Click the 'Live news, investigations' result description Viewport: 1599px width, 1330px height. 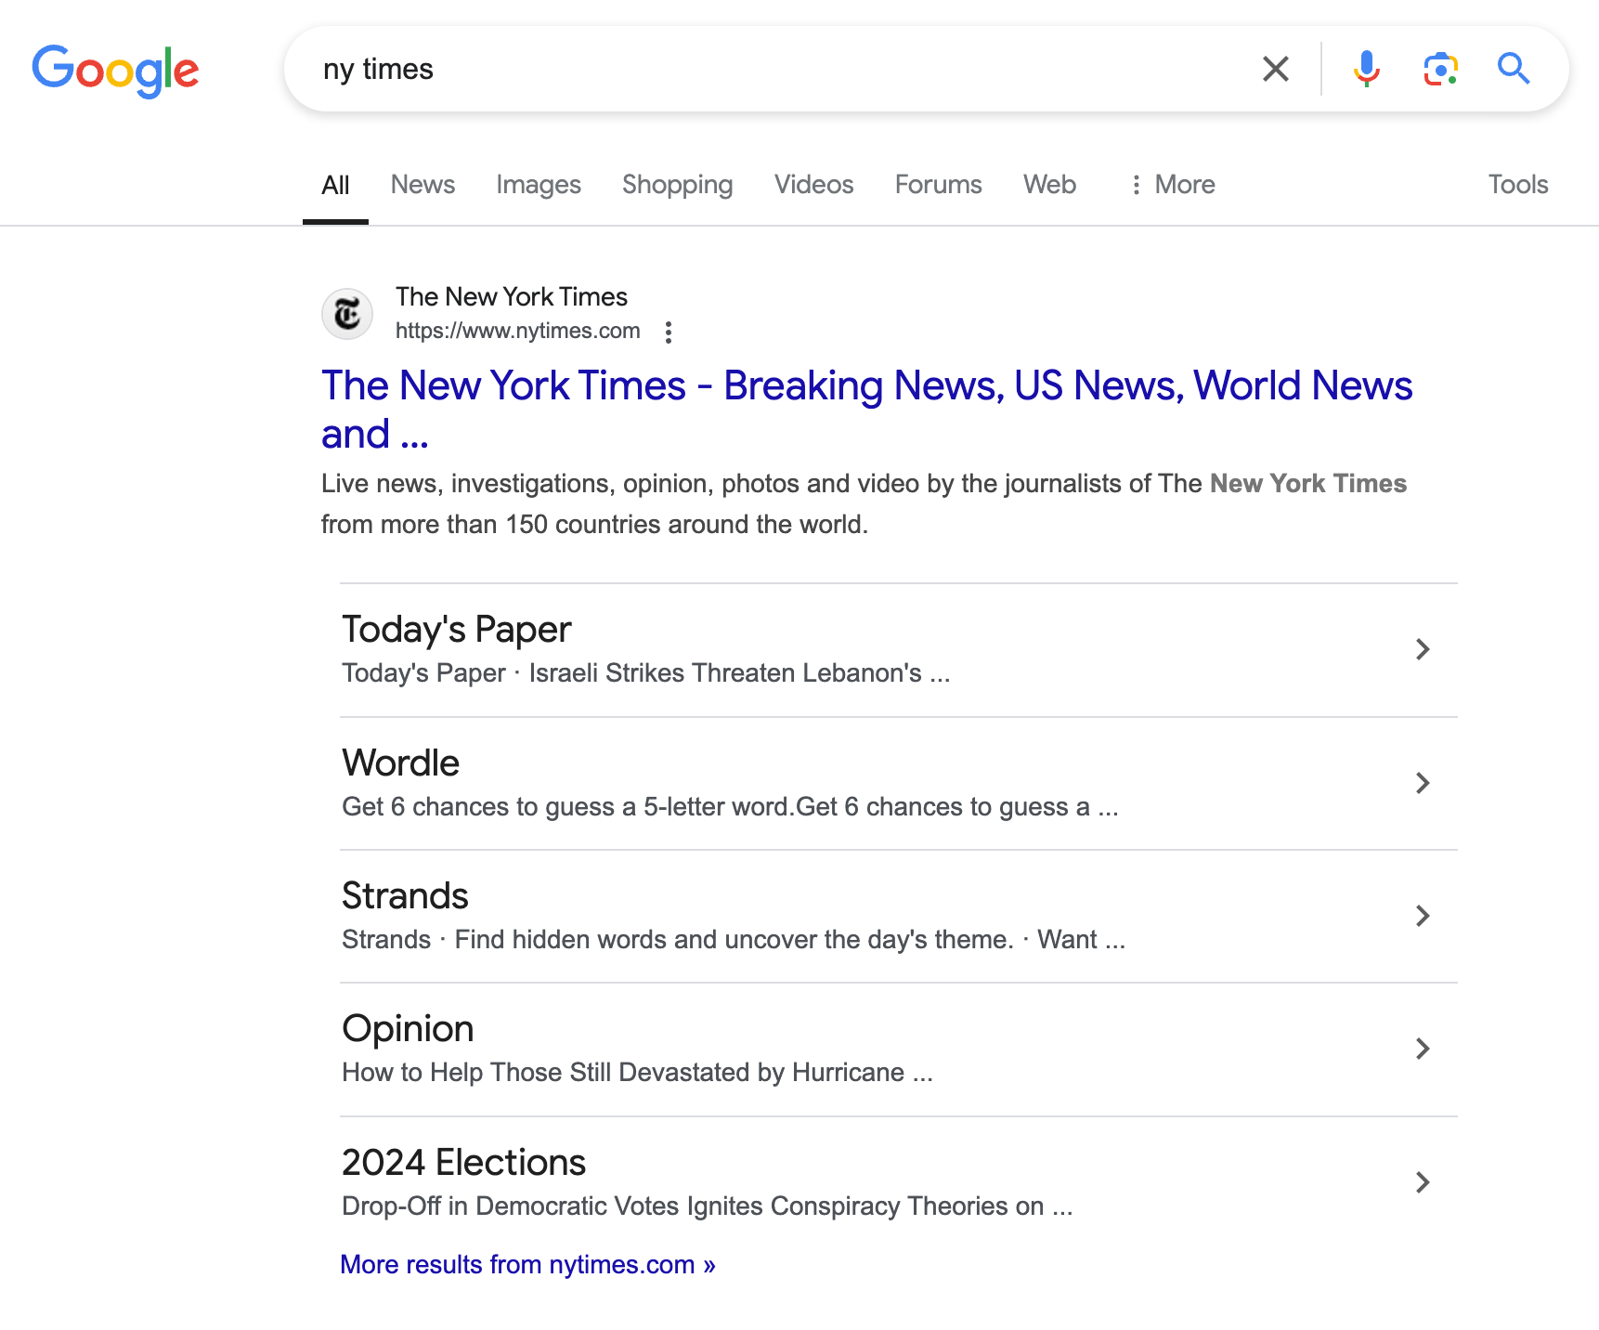pos(864,504)
